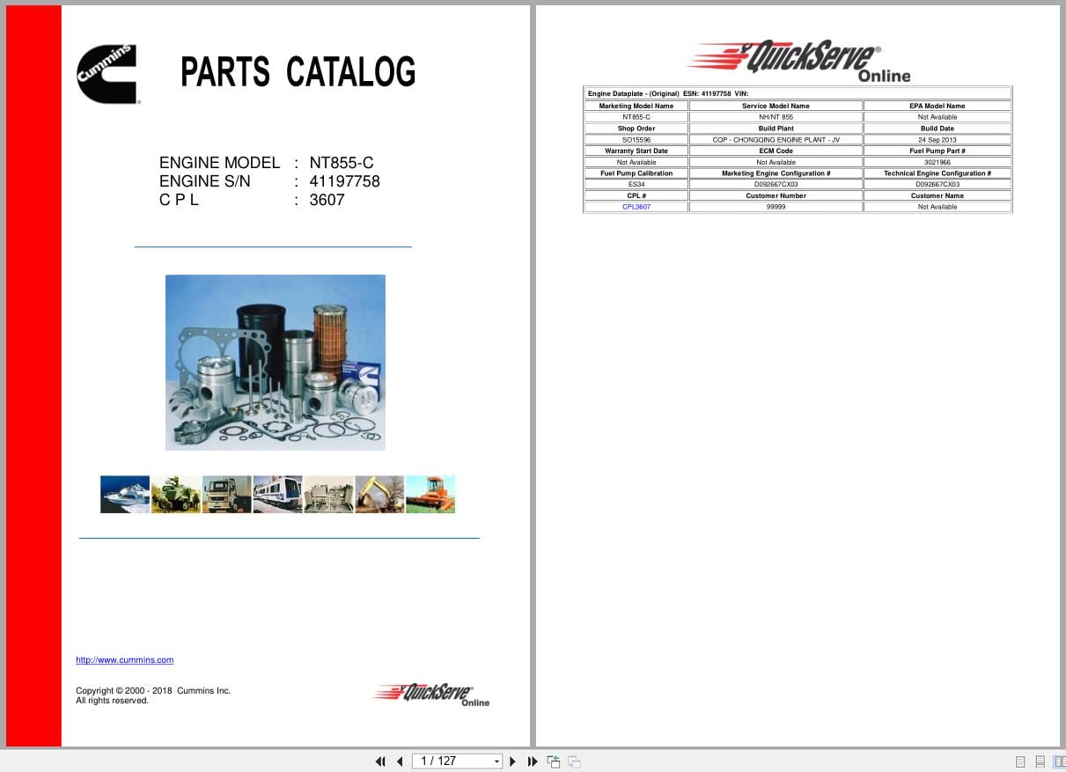Click the ES34 fuel pump calibration cell
This screenshot has width=1066, height=772.
[x=636, y=185]
